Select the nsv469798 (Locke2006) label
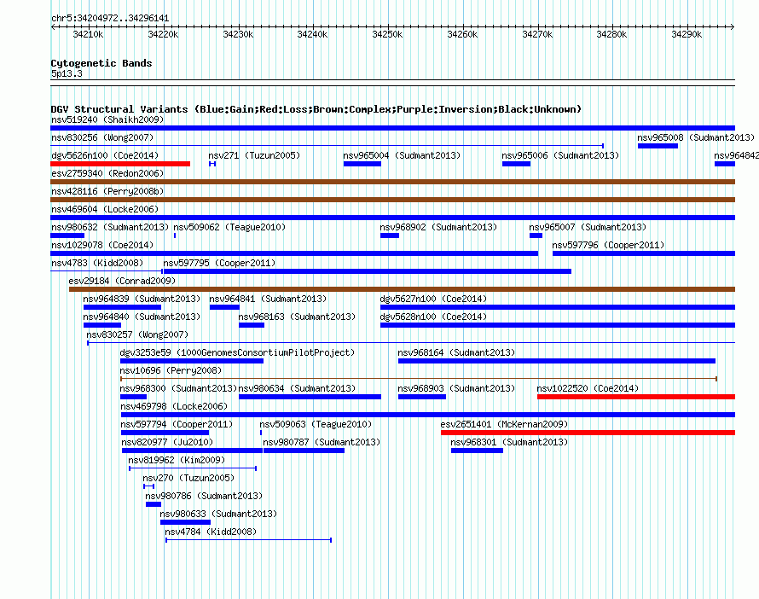759x599 pixels. 174,406
